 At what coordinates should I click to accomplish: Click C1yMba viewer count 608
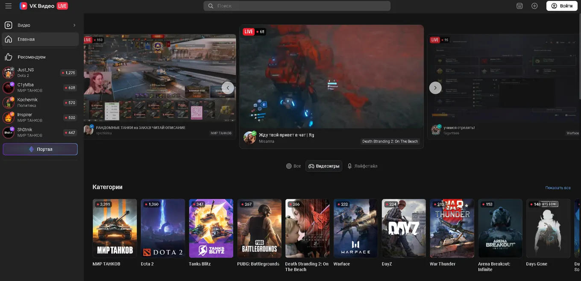pyautogui.click(x=70, y=88)
